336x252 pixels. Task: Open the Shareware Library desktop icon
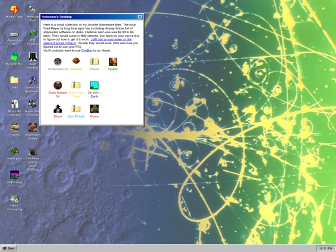(x=32, y=131)
